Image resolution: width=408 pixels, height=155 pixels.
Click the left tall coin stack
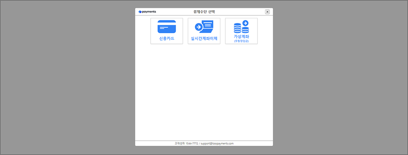[x=238, y=28]
